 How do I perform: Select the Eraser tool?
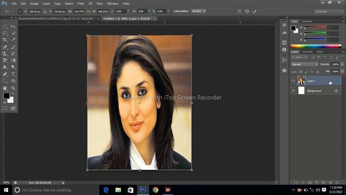pos(5,60)
